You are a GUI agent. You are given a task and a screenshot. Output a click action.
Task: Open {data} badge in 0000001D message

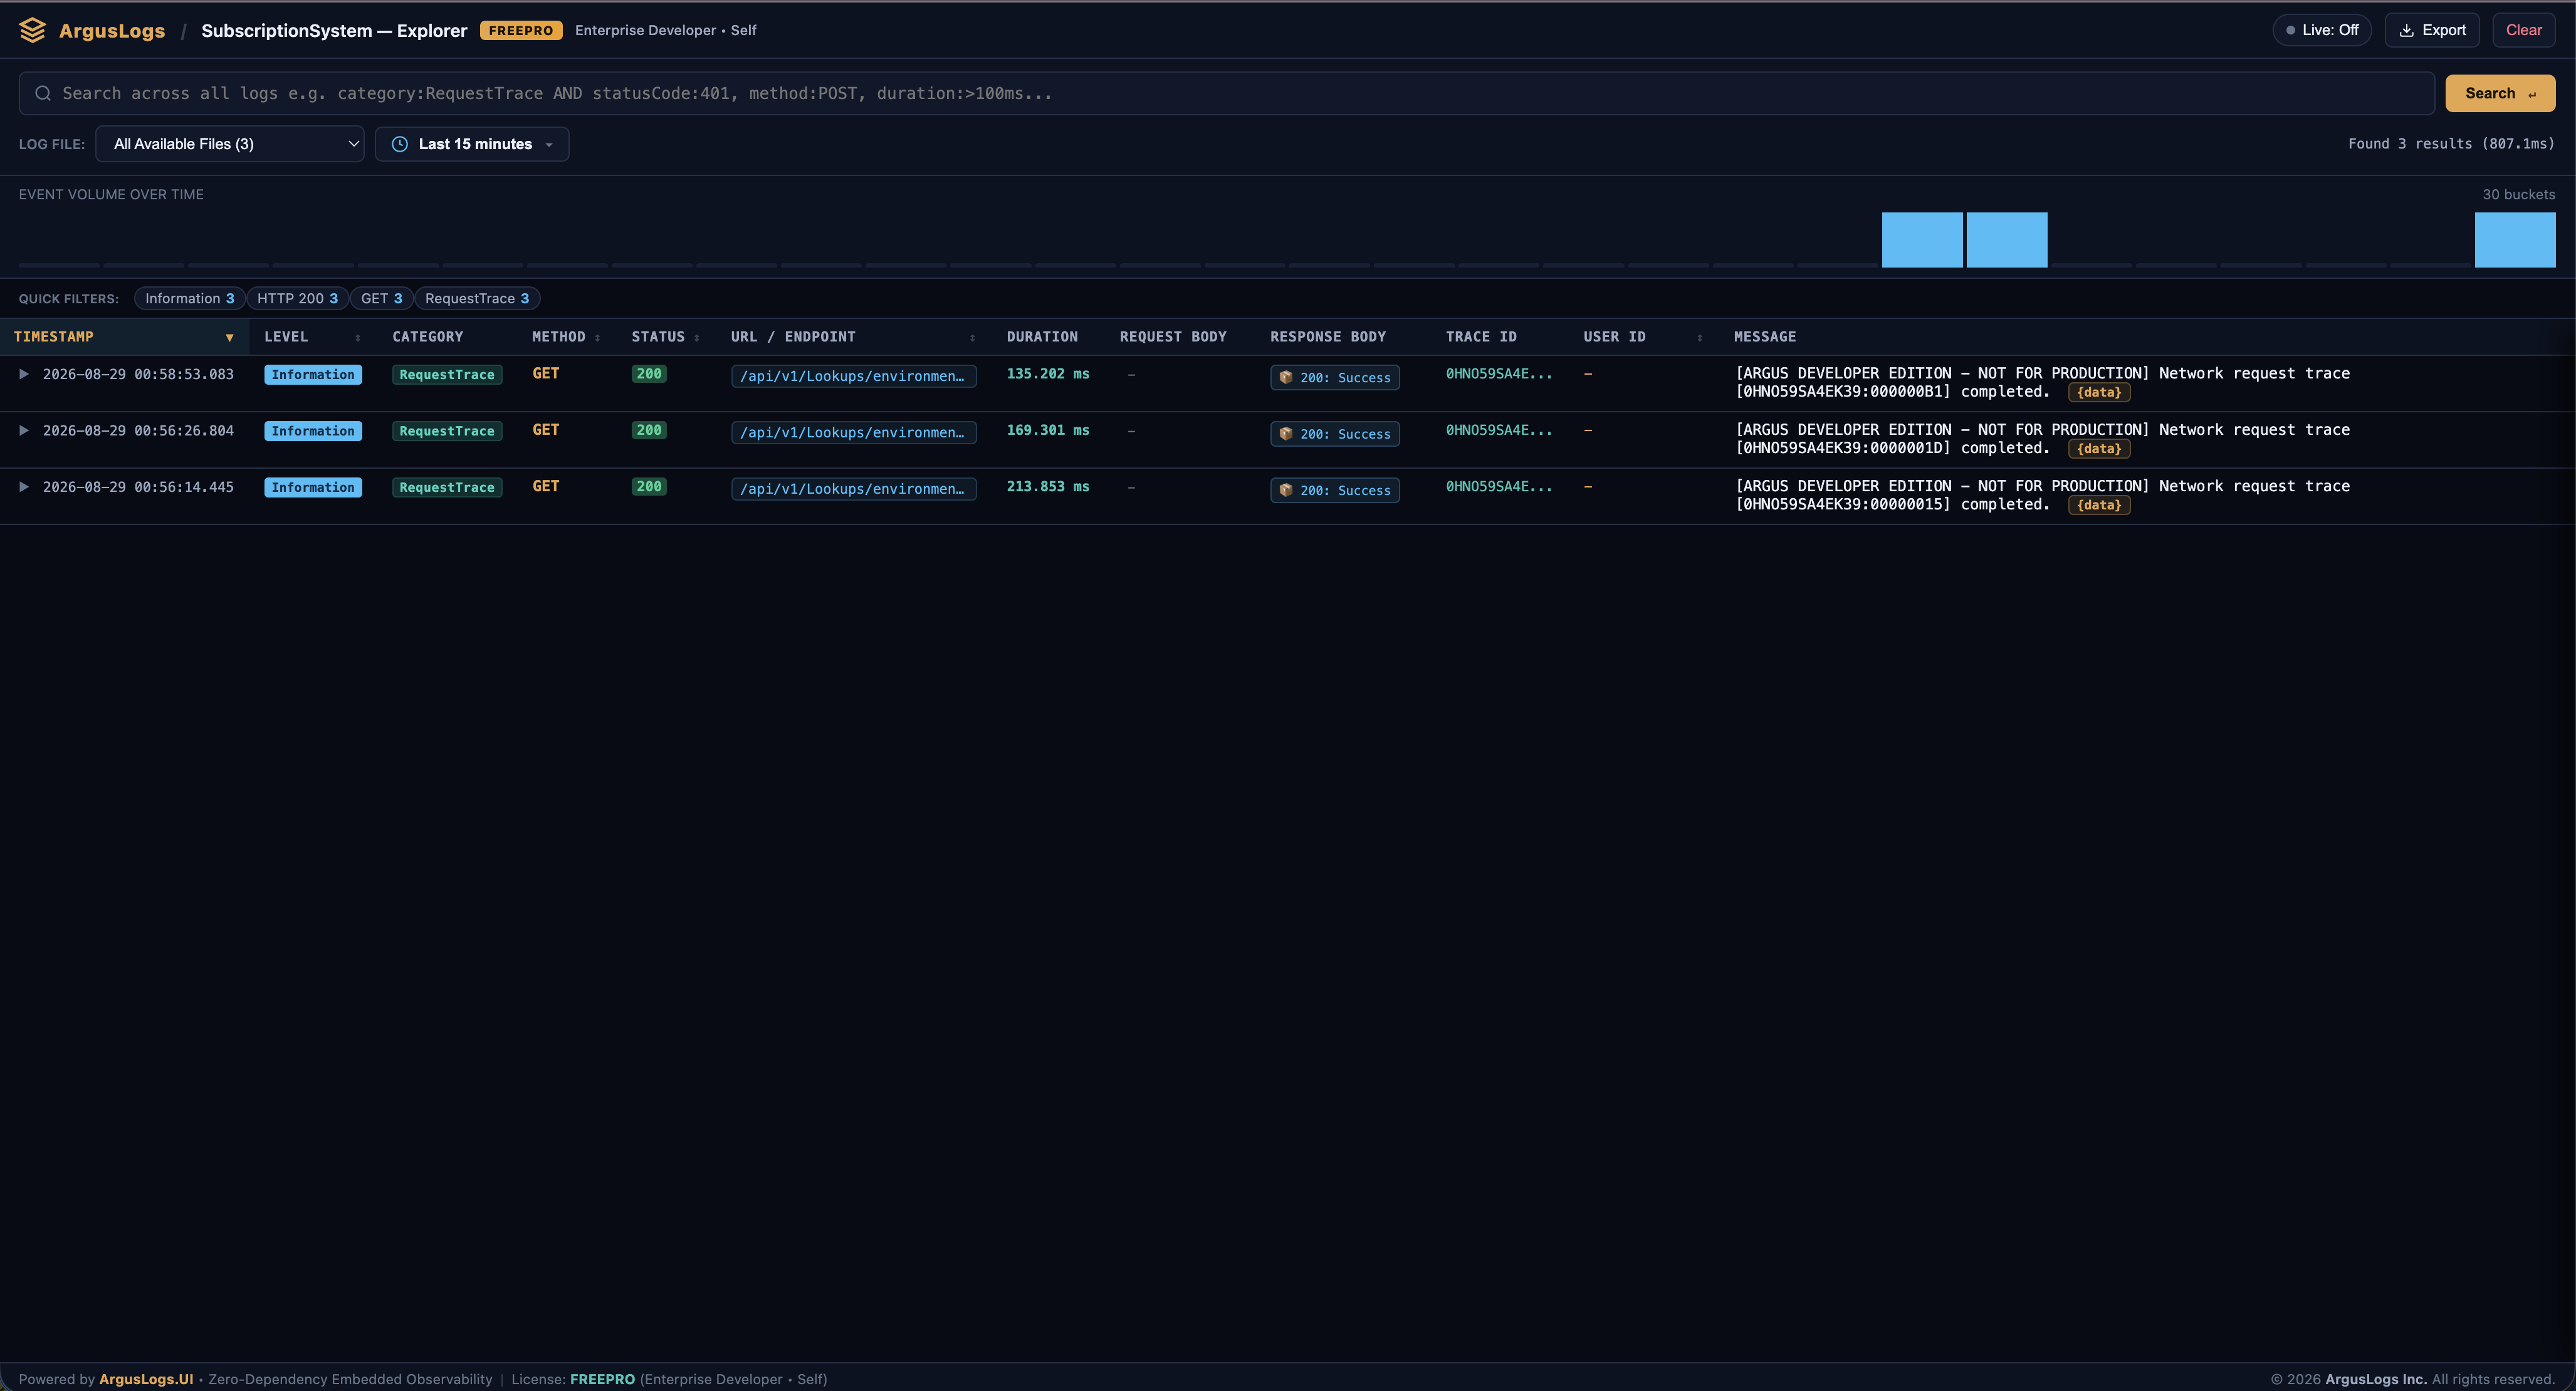coord(2099,449)
